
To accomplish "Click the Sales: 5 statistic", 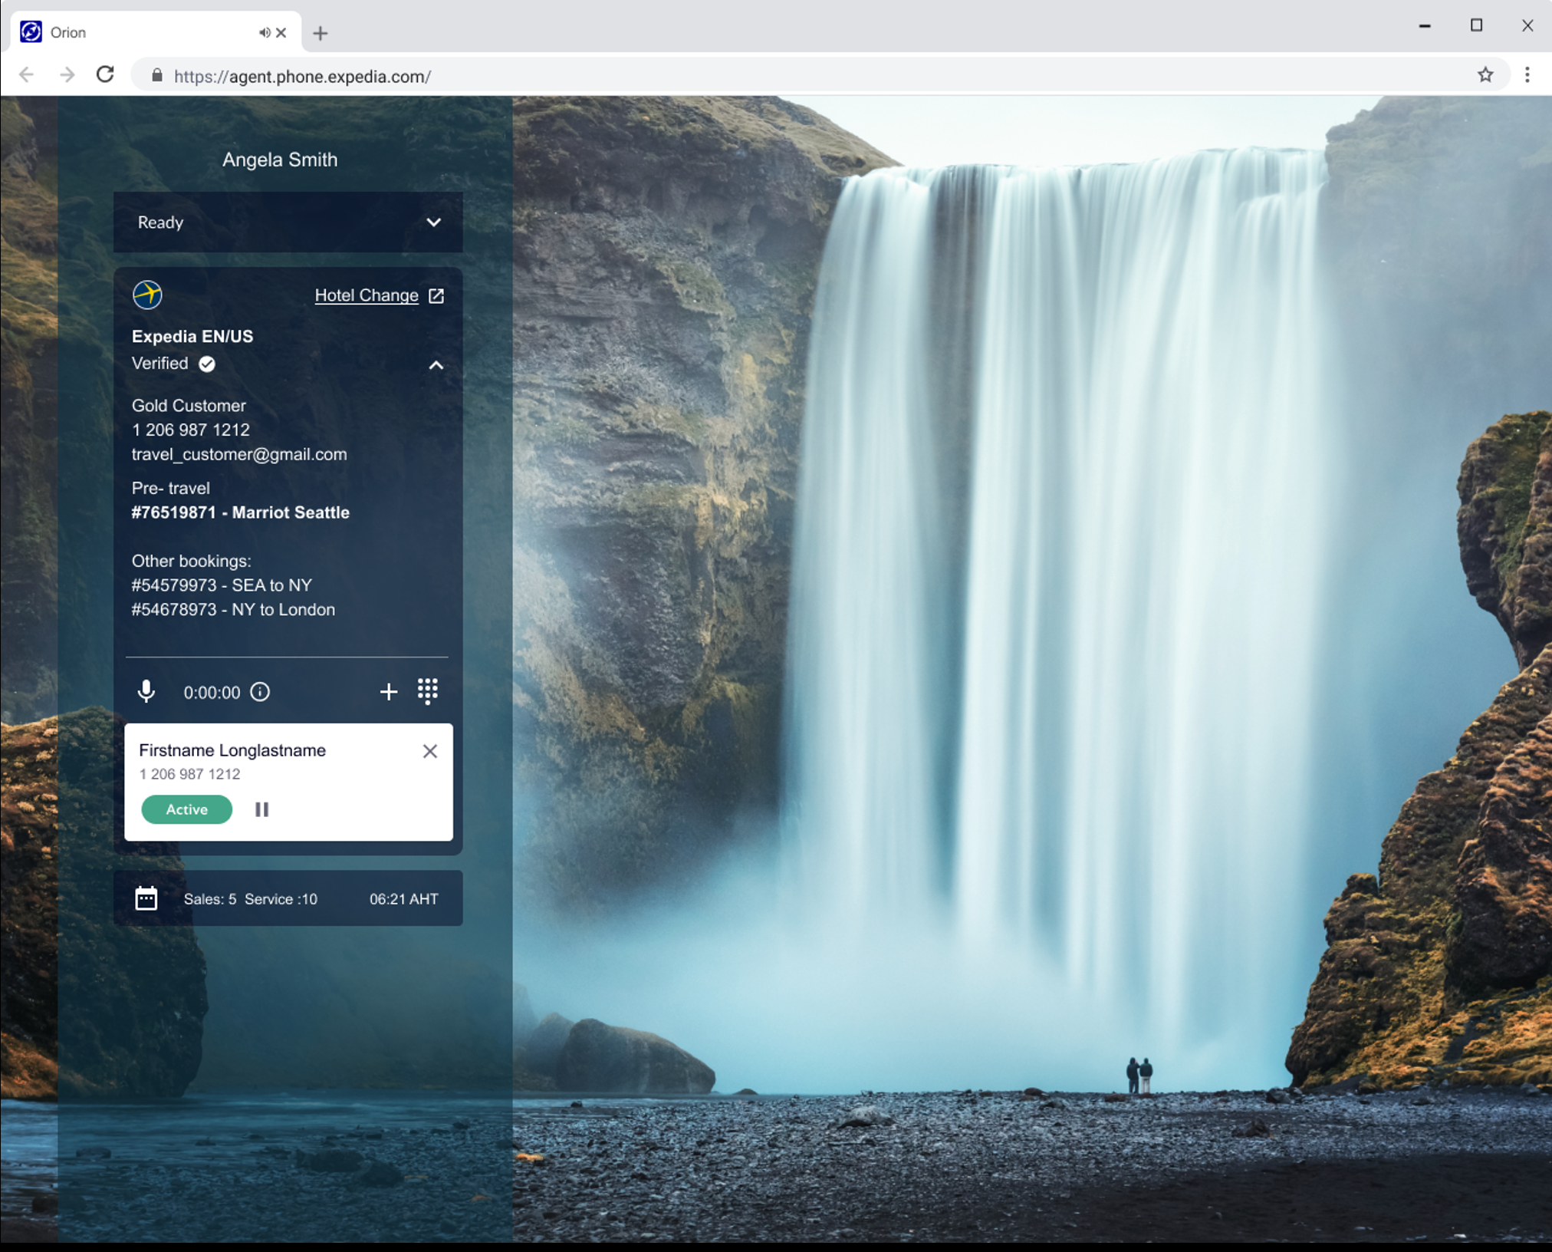I will click(210, 899).
